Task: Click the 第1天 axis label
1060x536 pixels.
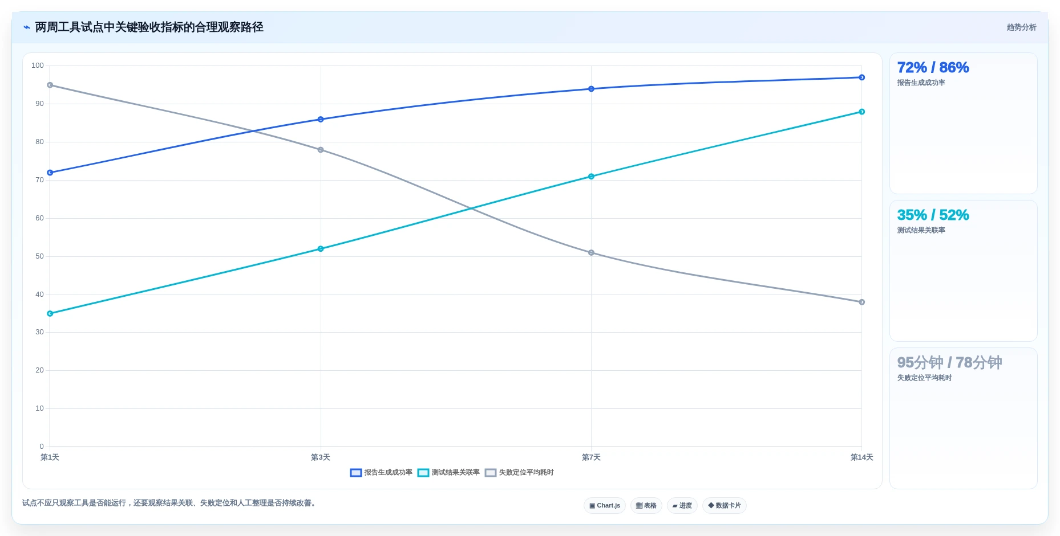Action: tap(50, 457)
